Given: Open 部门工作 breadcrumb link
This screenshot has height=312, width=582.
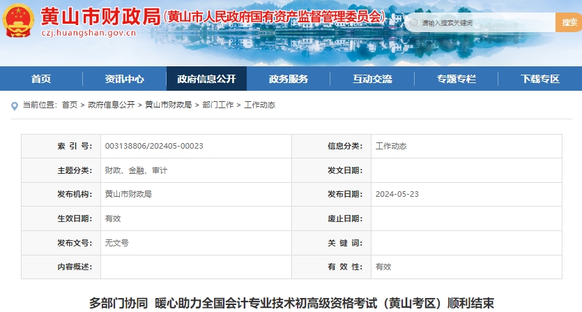Looking at the screenshot, I should (x=218, y=105).
